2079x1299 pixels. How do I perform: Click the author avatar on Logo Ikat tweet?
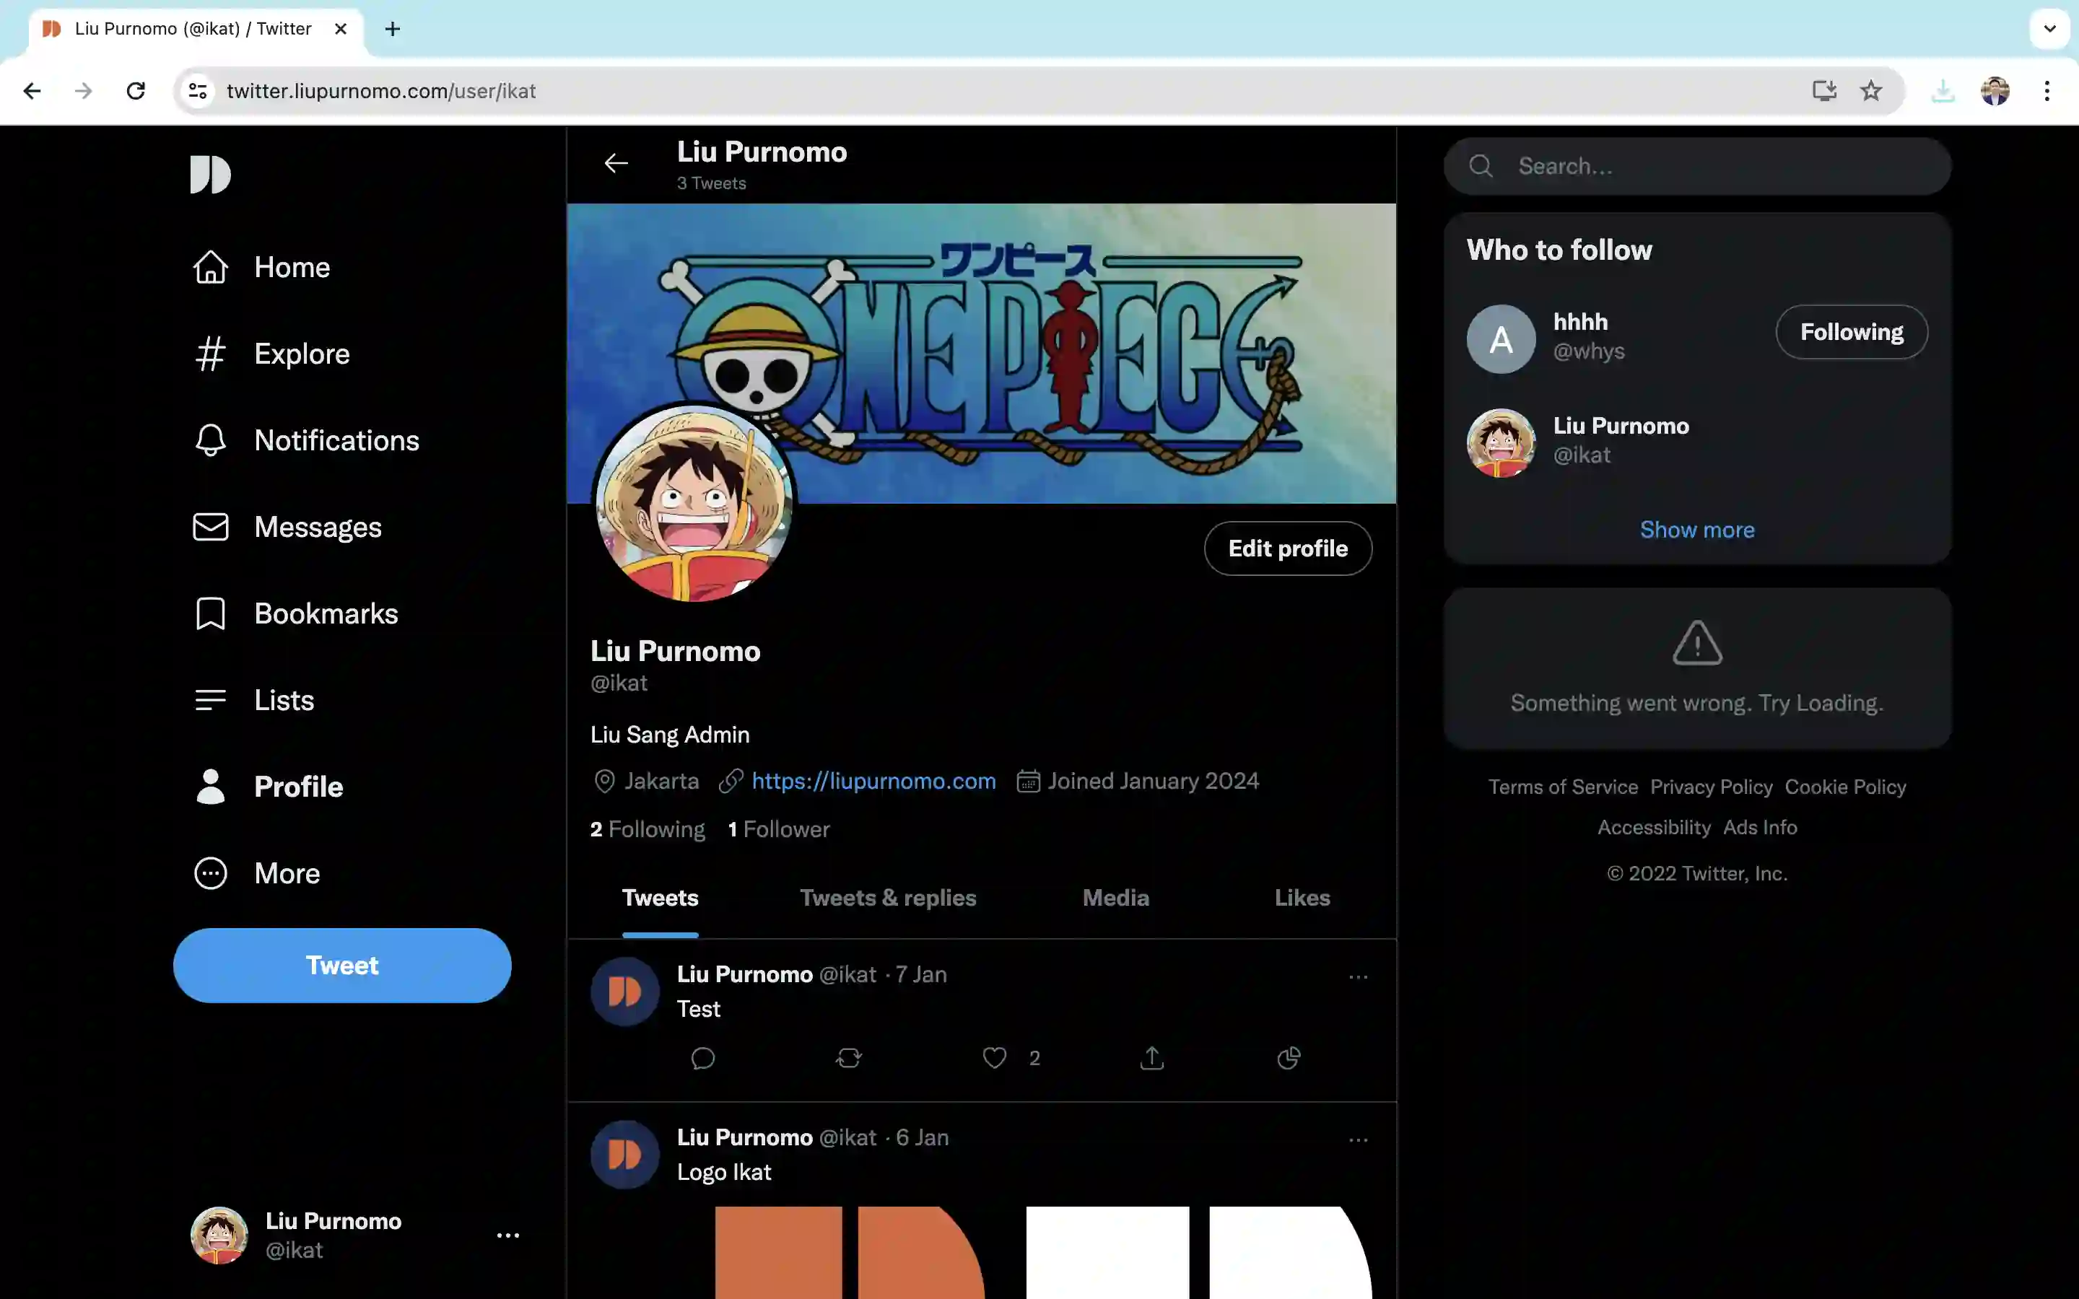tap(624, 1155)
